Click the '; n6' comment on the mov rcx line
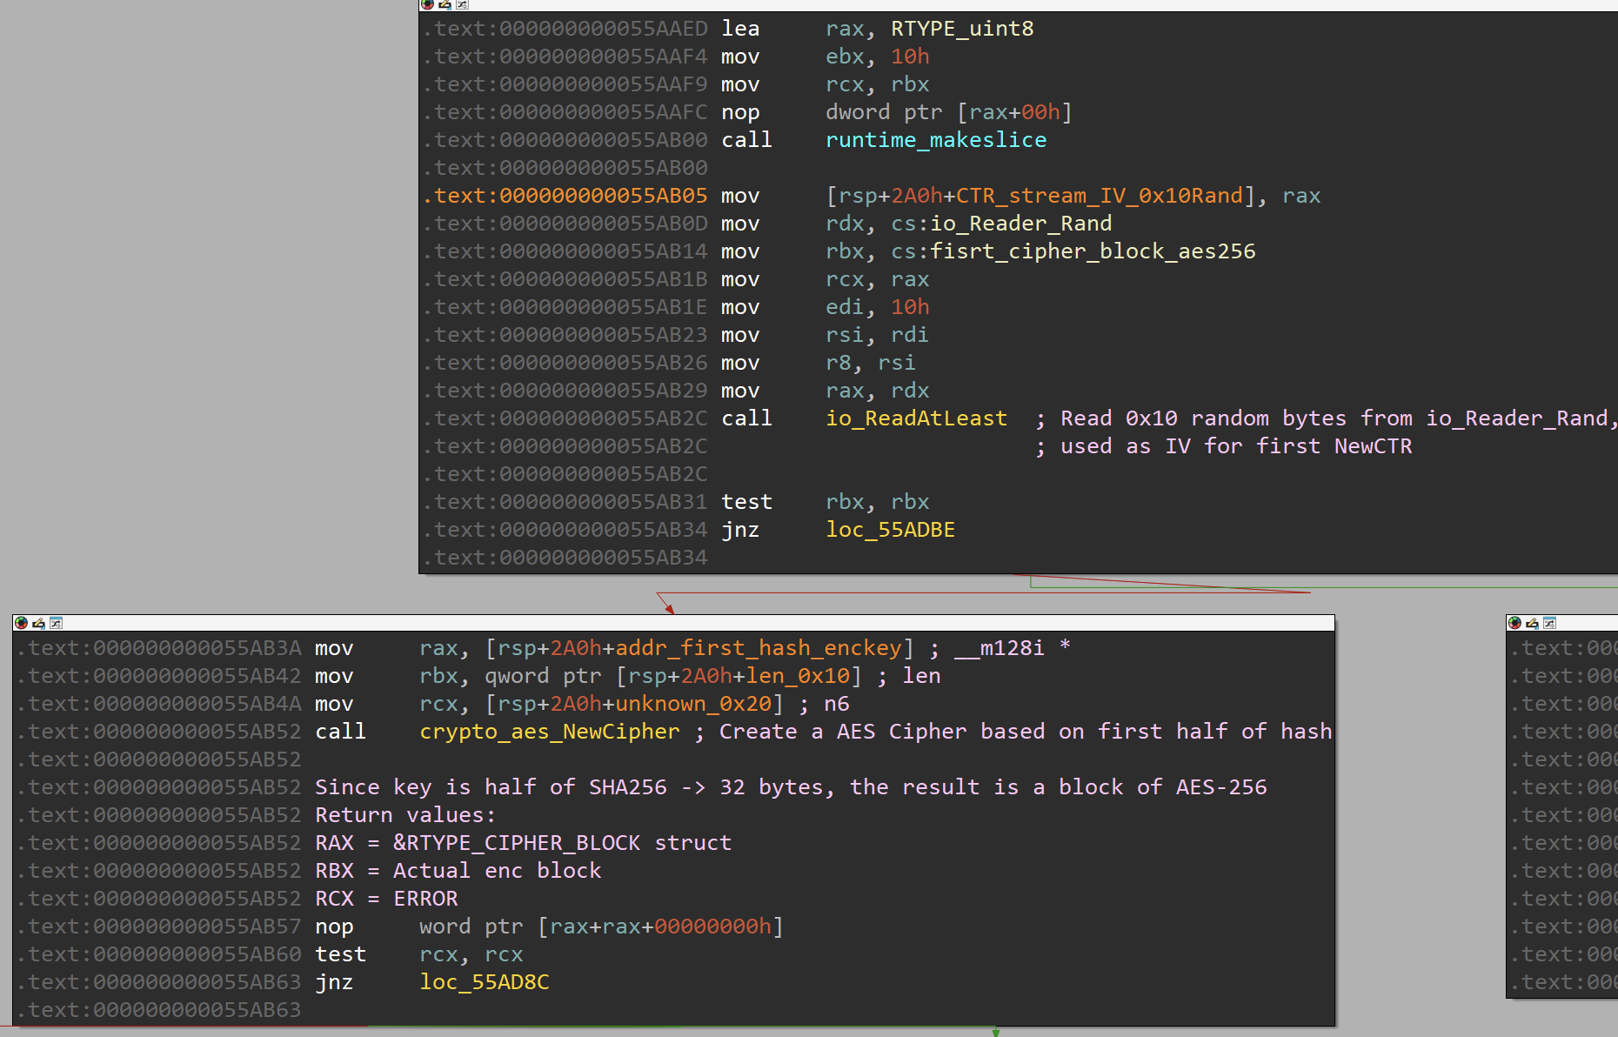Viewport: 1618px width, 1037px height. 824,704
